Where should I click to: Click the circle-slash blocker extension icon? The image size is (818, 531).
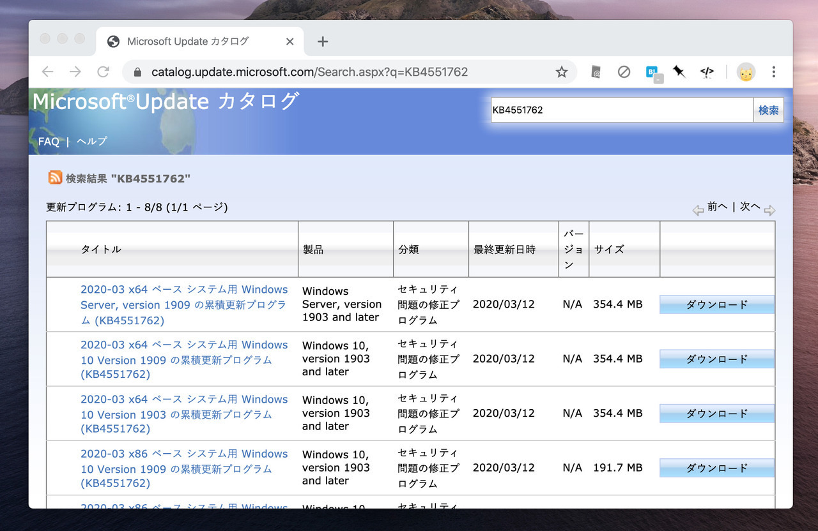pyautogui.click(x=624, y=72)
